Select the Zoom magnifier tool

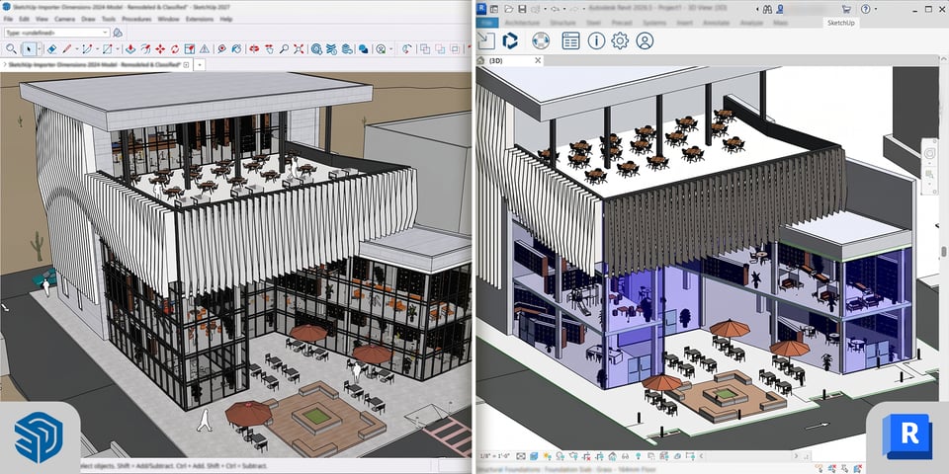click(284, 49)
